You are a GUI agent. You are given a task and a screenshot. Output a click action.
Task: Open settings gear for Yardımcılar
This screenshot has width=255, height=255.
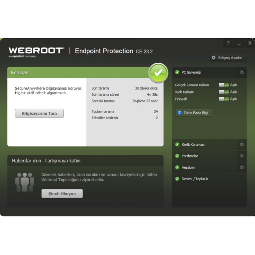pyautogui.click(x=242, y=156)
